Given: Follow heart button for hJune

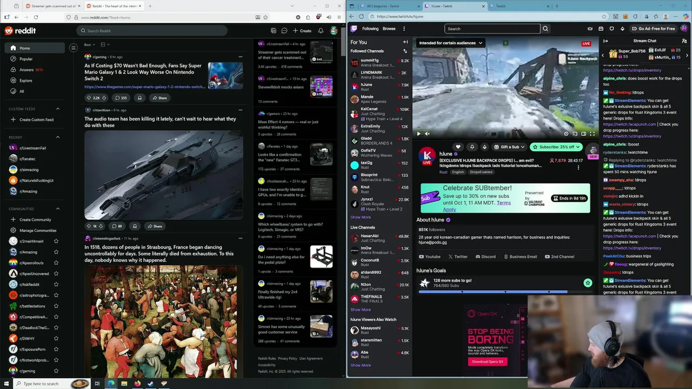Looking at the screenshot, I should tap(458, 147).
